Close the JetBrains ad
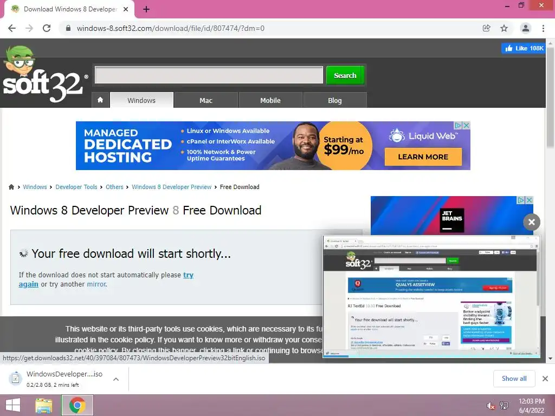 [x=529, y=200]
